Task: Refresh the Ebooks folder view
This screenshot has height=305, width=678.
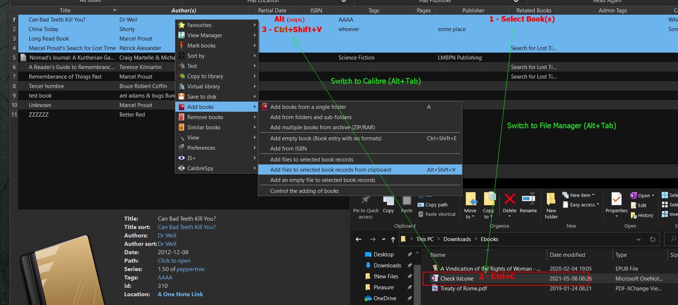Action: 653,239
